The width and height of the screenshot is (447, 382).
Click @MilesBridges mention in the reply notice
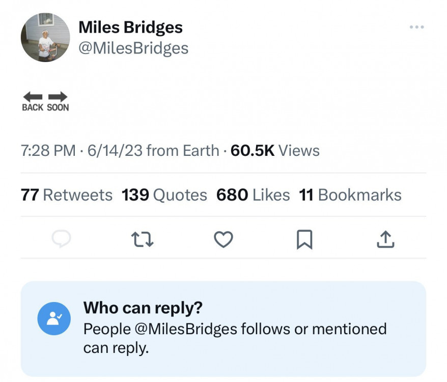tap(186, 329)
